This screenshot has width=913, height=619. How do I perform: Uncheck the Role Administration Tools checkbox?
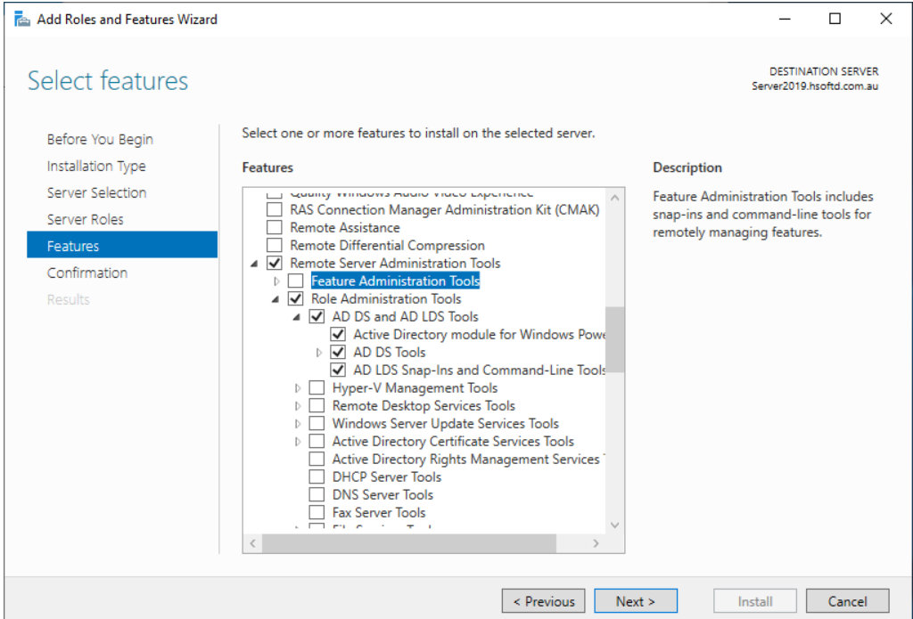[x=296, y=298]
